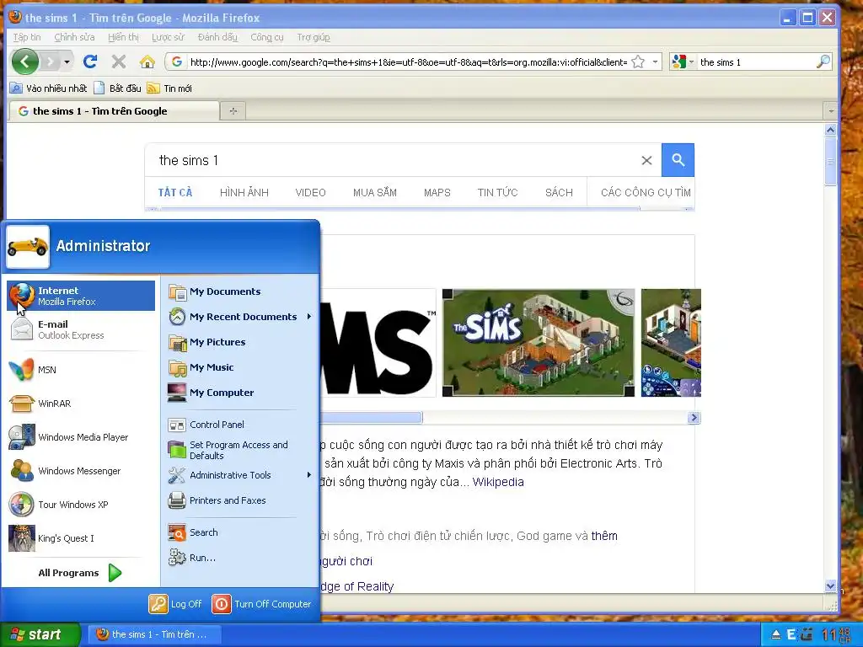Open Control Panel
863x647 pixels.
coord(240,425)
